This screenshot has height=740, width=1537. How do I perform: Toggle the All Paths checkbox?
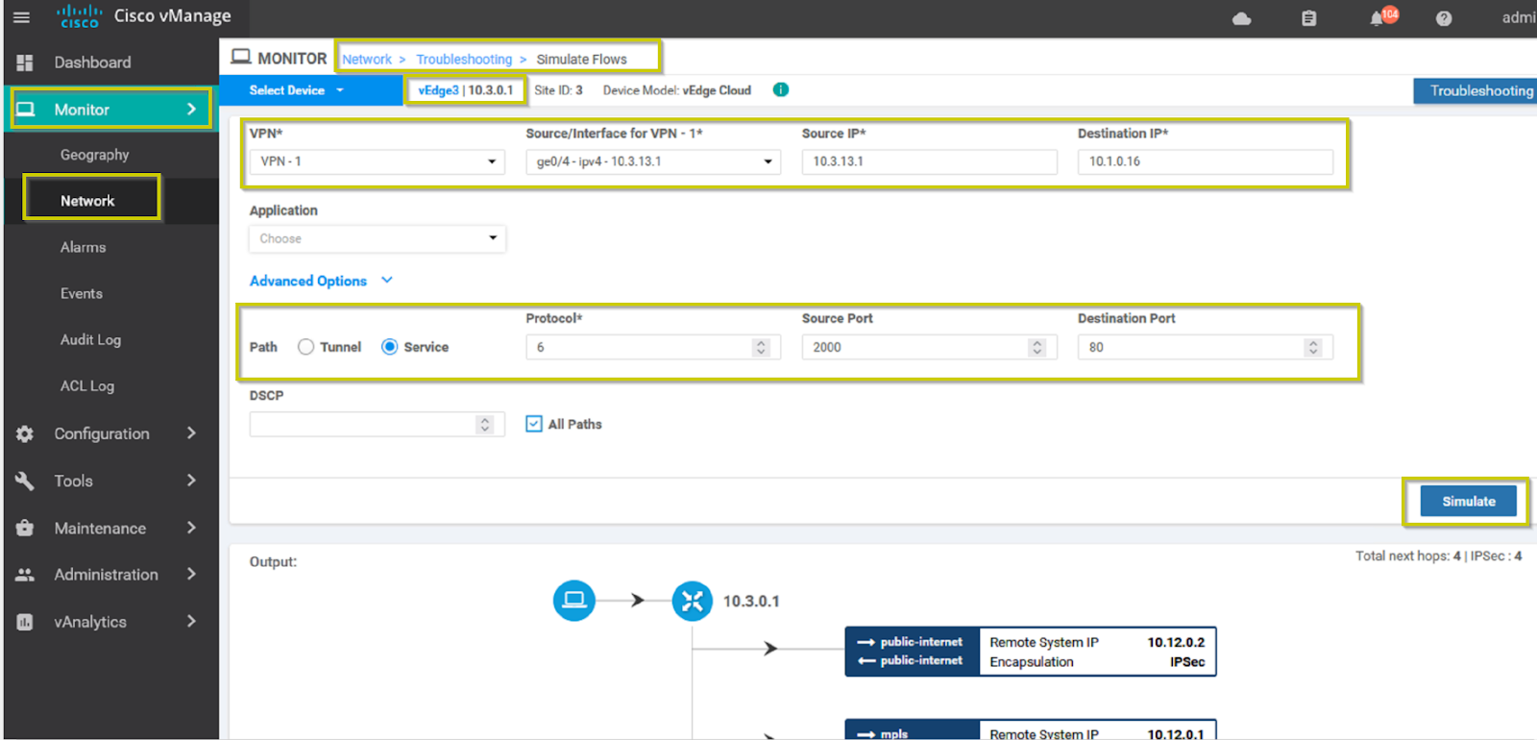pos(534,424)
